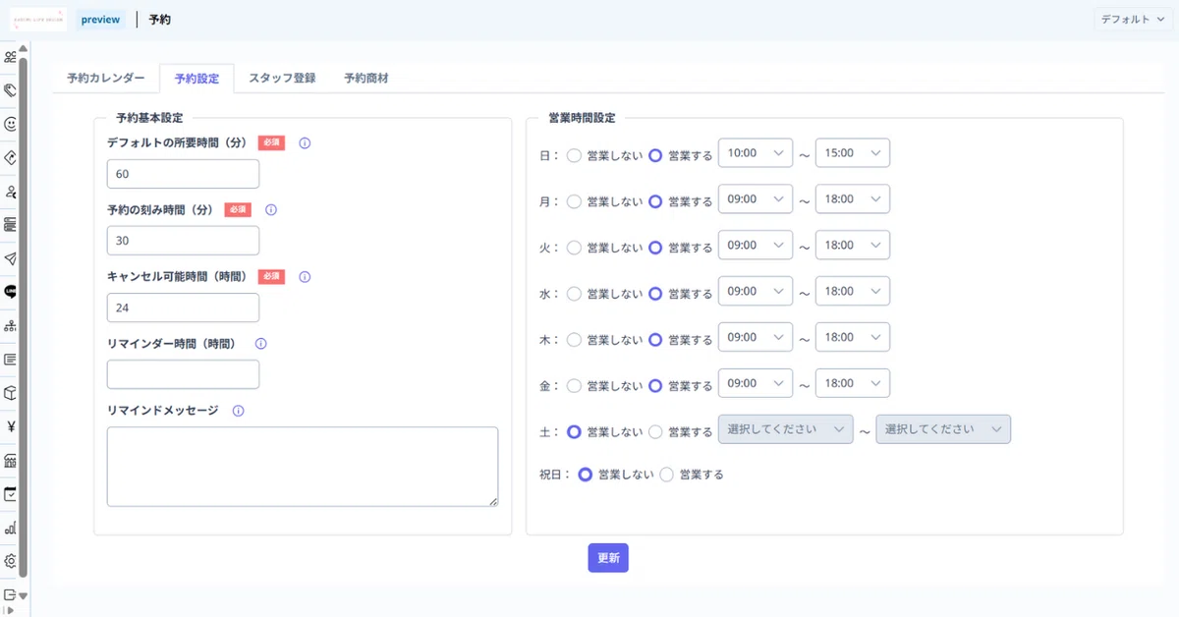Select 営業しない for holidays (祝日)
This screenshot has width=1179, height=617.
coord(586,475)
